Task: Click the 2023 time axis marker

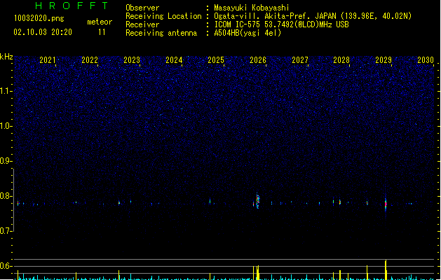Action: (132, 59)
